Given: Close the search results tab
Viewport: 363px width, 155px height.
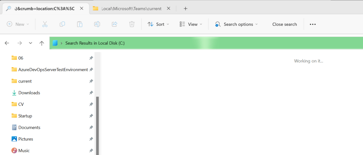Looking at the screenshot, I should point(82,8).
